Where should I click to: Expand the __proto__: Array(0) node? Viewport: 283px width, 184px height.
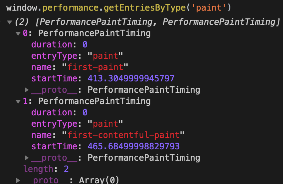pyautogui.click(x=18, y=180)
